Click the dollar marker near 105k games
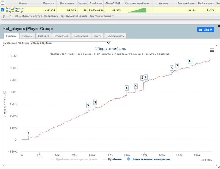 pyautogui.click(x=95, y=102)
